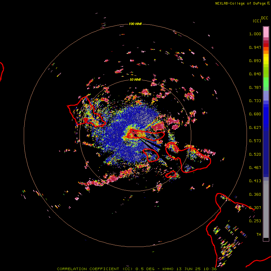Select the 0.947 scale value
Screen dimensions: 271x271
(255, 47)
